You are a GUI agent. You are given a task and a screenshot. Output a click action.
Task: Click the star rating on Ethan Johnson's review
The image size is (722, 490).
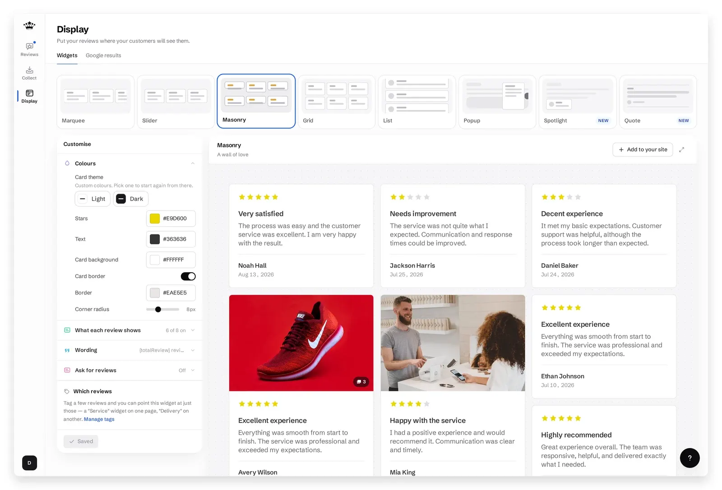coord(561,307)
